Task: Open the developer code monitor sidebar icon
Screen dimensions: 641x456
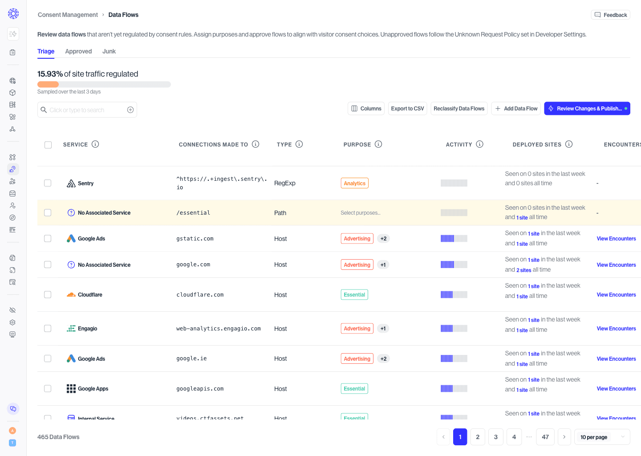Action: [x=12, y=334]
